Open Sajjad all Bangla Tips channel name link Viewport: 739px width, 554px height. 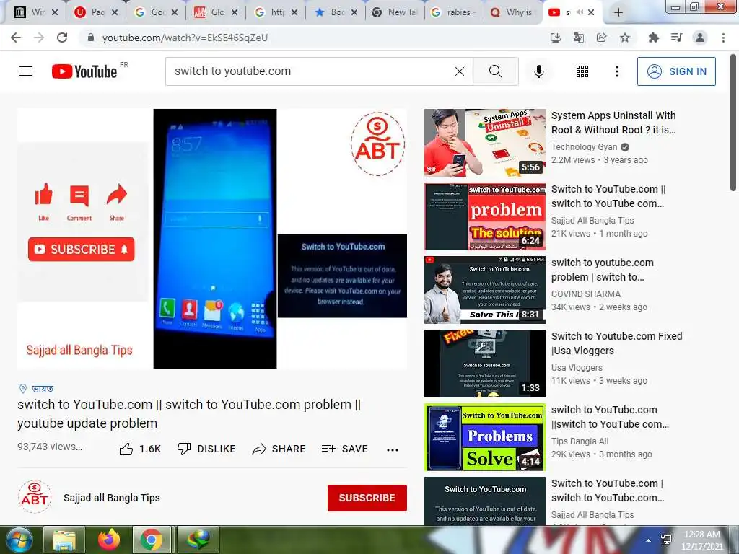(112, 498)
